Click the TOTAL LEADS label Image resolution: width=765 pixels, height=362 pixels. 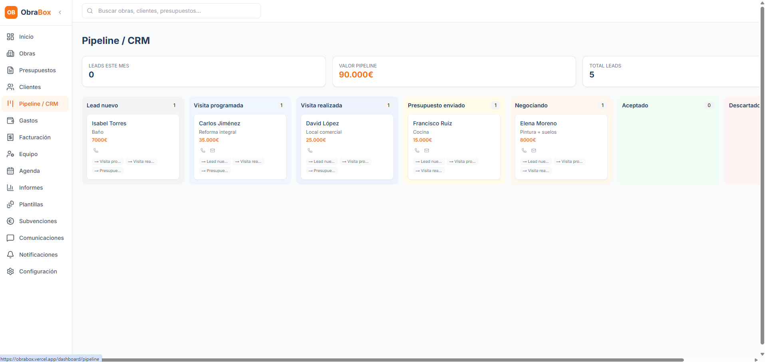605,66
